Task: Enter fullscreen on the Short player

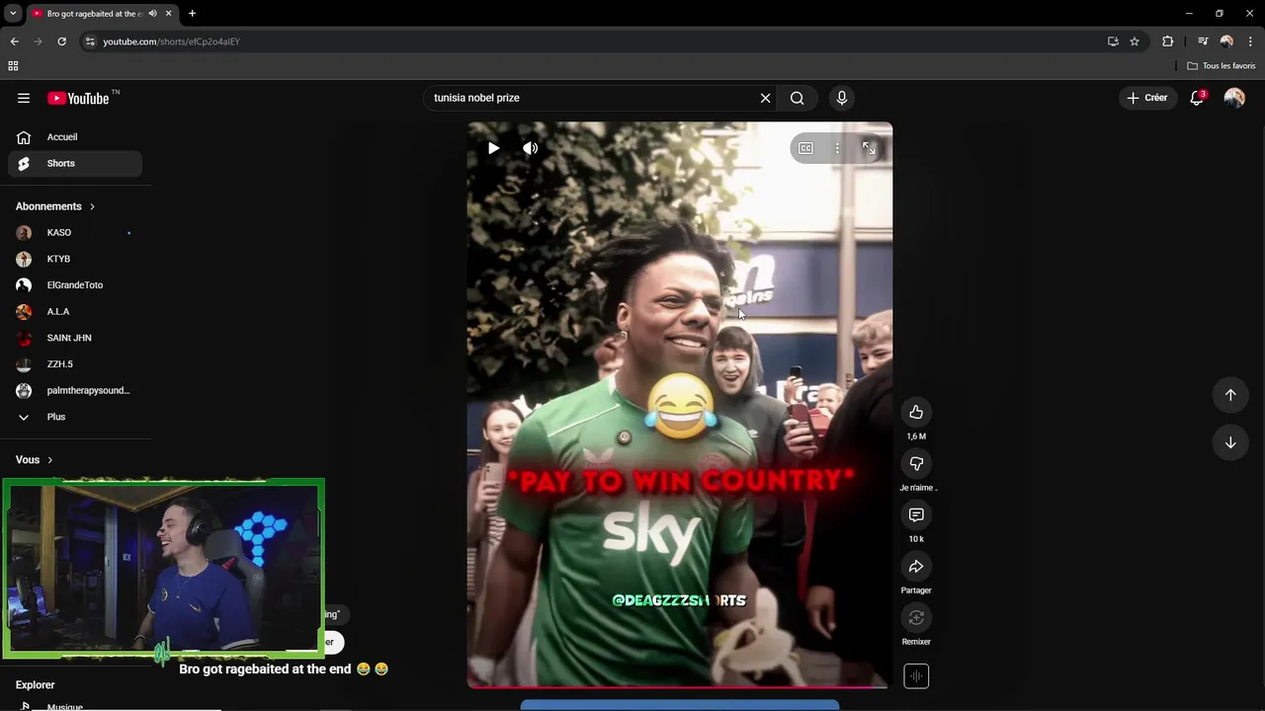Action: click(869, 148)
